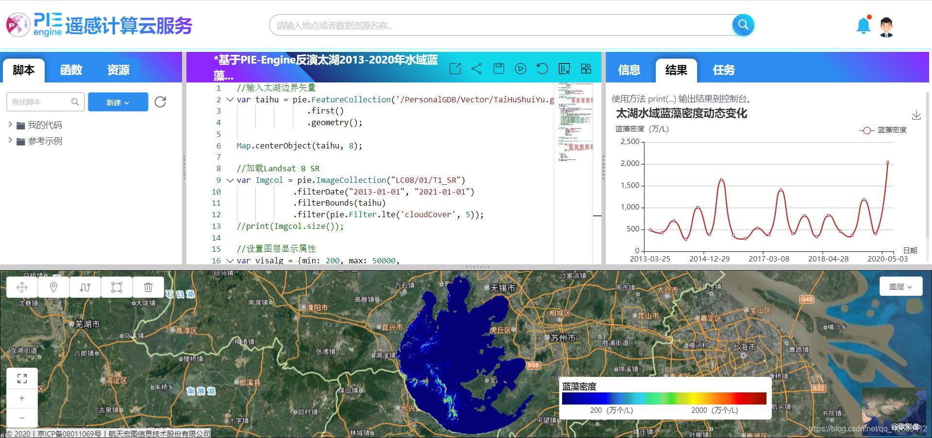This screenshot has height=438, width=932.
Task: Click the script title in editor header
Action: tap(326, 67)
